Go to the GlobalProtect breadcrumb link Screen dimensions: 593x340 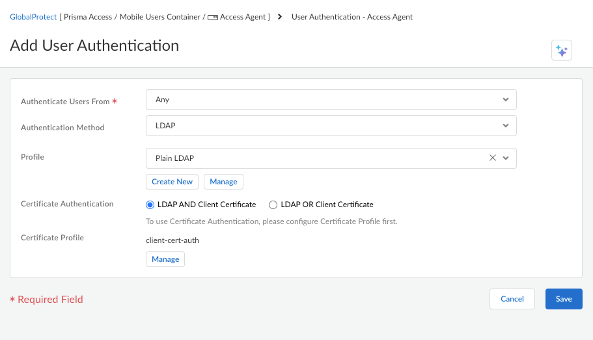pos(33,17)
